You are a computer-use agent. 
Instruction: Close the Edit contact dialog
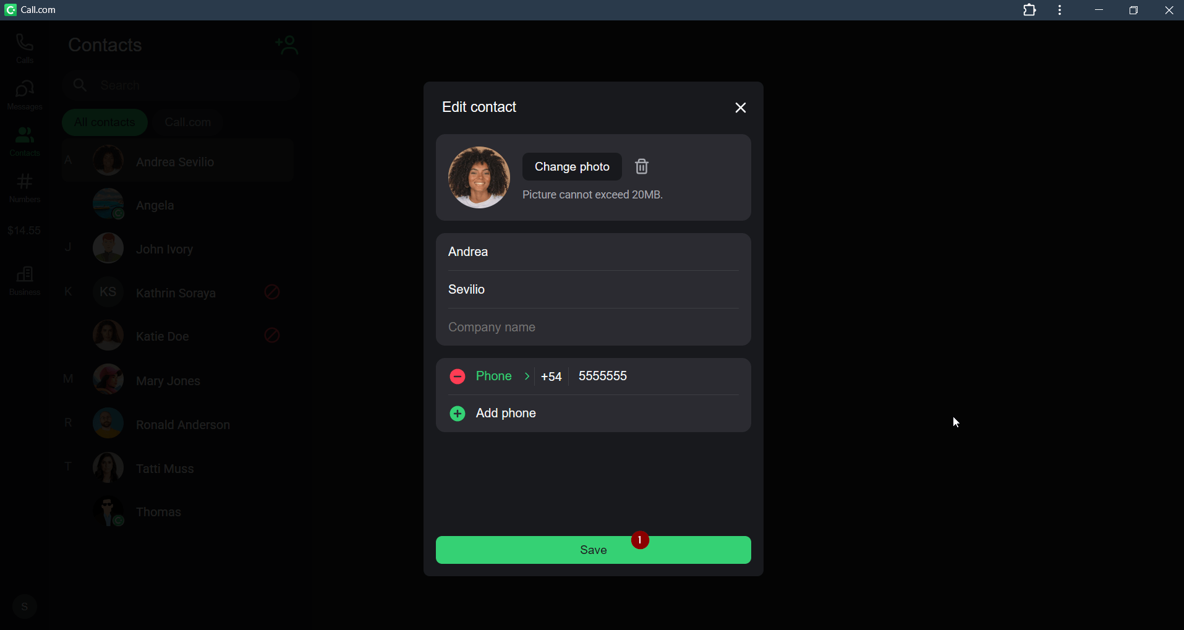[x=740, y=108]
